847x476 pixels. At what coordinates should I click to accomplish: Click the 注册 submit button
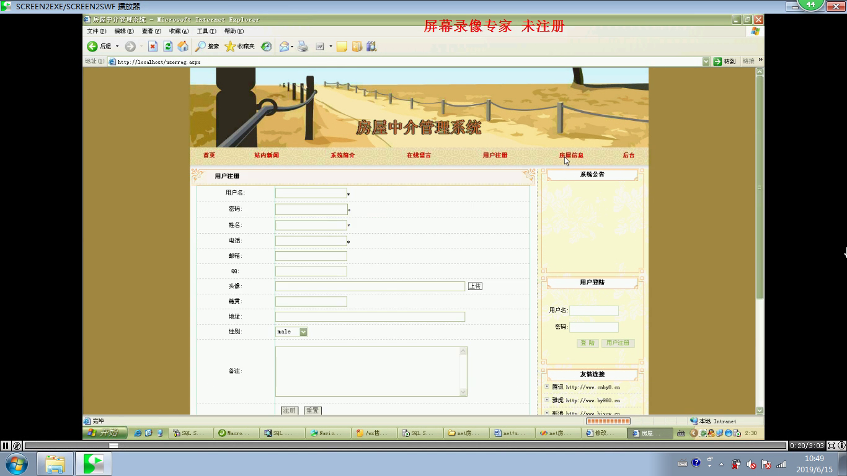[x=290, y=410]
